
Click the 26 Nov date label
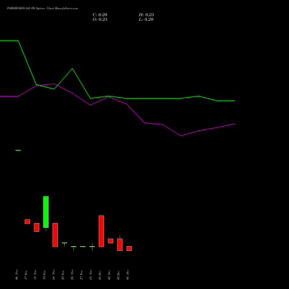(x=72, y=275)
